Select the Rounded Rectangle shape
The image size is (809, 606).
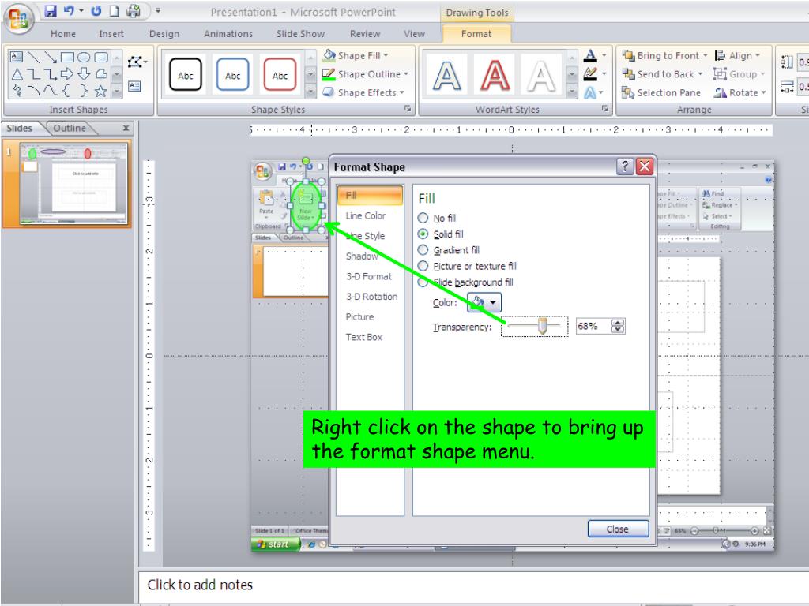pyautogui.click(x=101, y=57)
